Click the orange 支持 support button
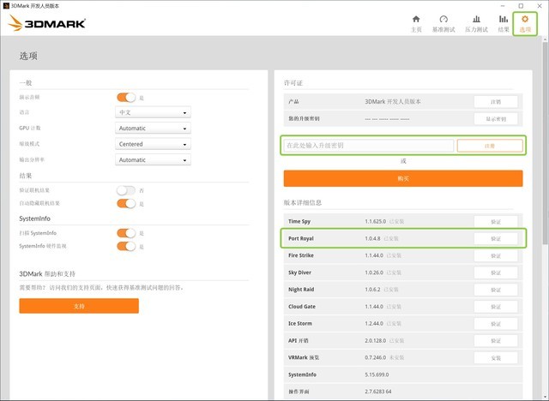Viewport: 549px width, 401px height. (x=79, y=306)
